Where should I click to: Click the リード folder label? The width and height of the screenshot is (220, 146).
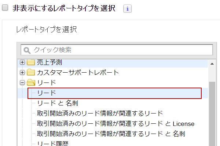click(x=47, y=83)
